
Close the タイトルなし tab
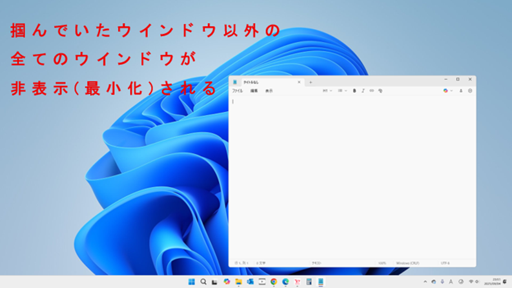coord(299,82)
